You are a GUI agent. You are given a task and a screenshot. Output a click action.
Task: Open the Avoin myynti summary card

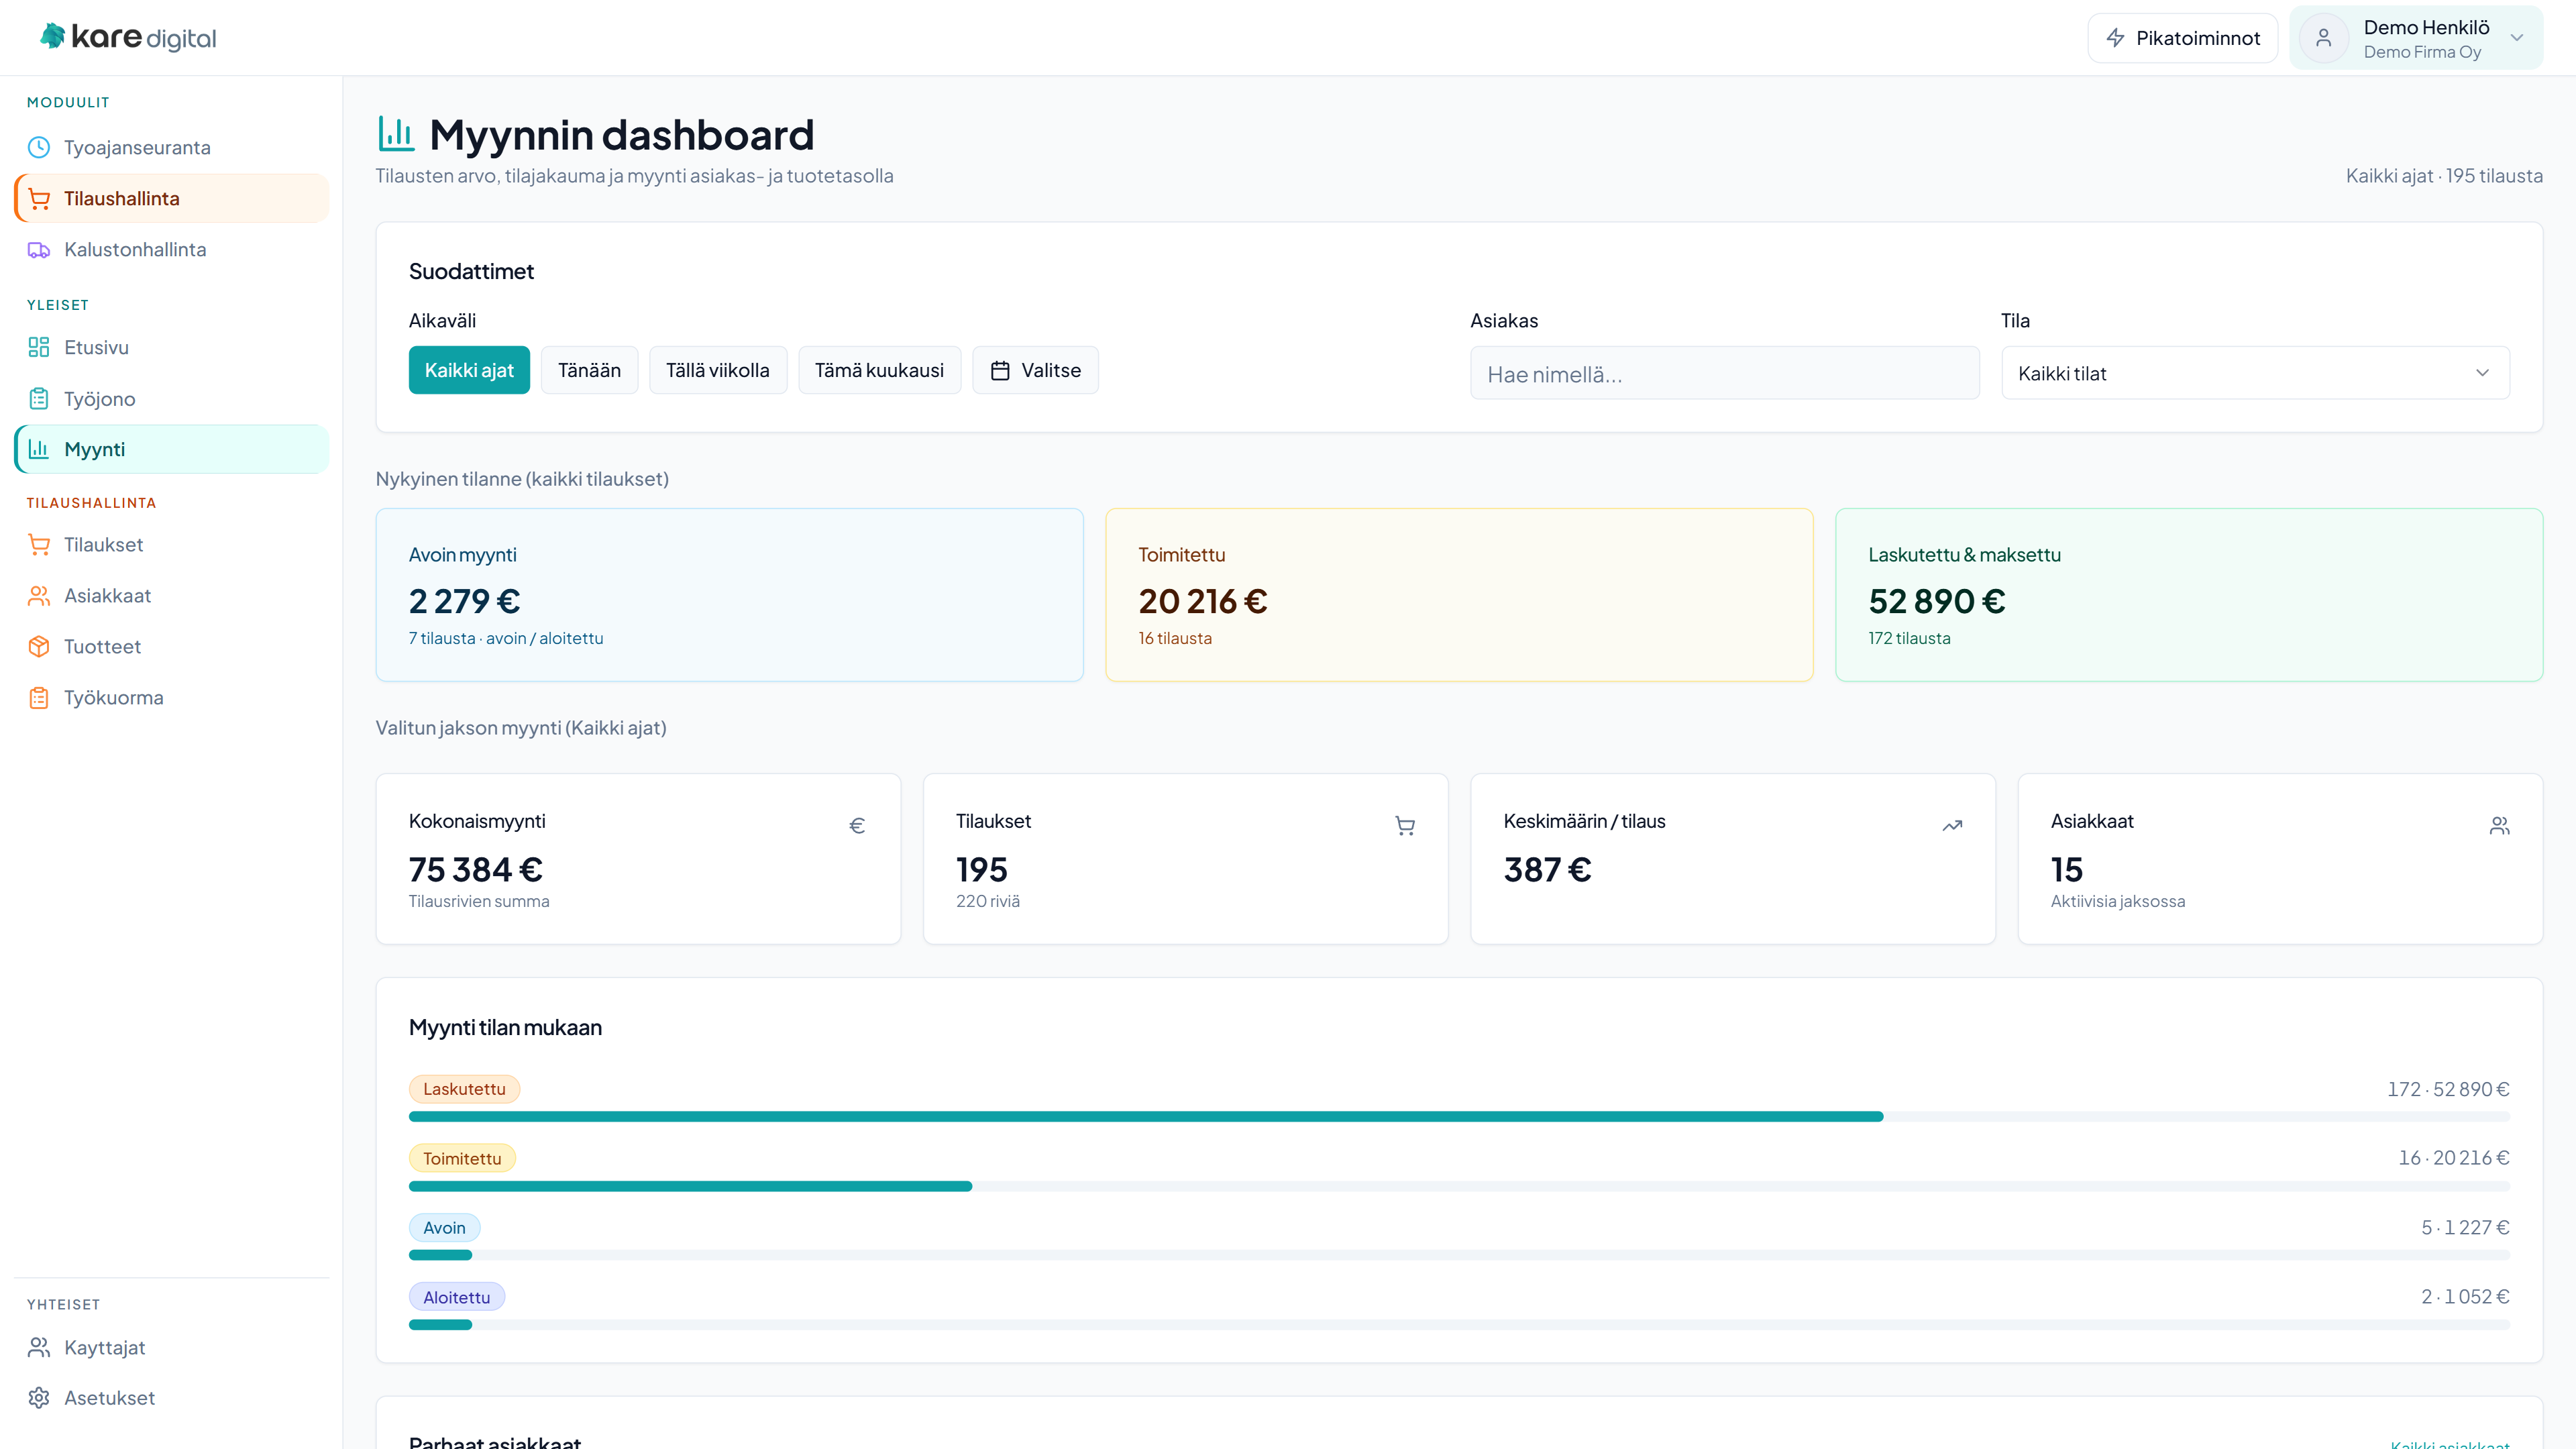[x=729, y=595]
